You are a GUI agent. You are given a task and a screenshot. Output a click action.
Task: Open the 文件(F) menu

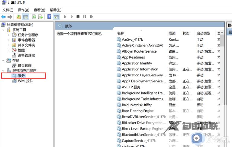point(8,10)
